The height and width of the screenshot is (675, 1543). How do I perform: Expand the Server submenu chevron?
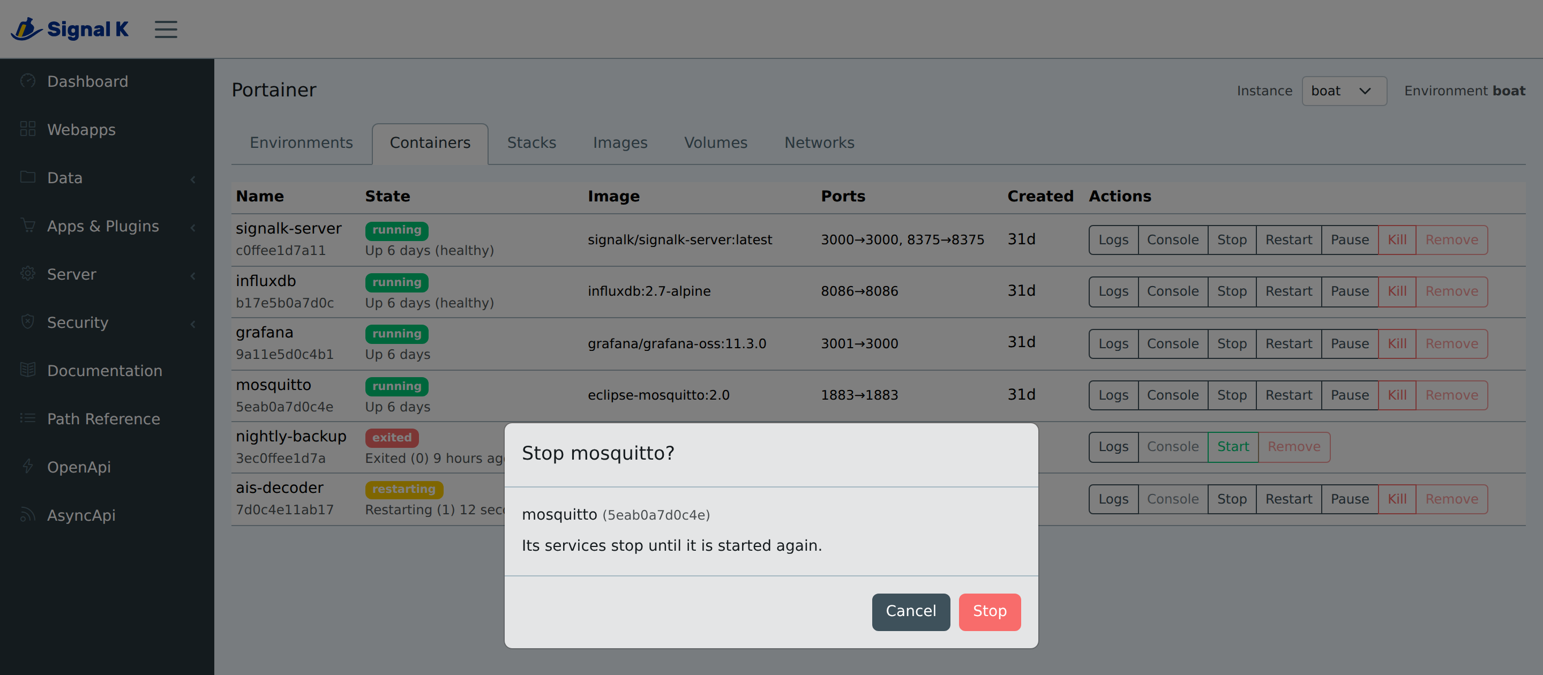point(193,275)
